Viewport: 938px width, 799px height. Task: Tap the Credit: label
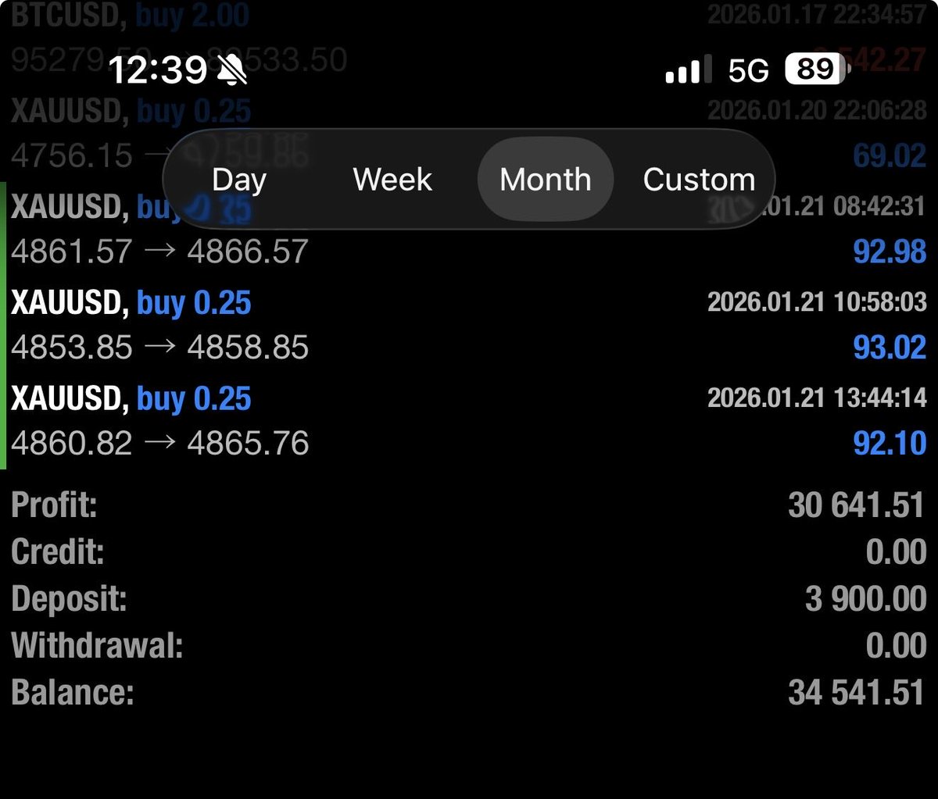click(x=58, y=552)
